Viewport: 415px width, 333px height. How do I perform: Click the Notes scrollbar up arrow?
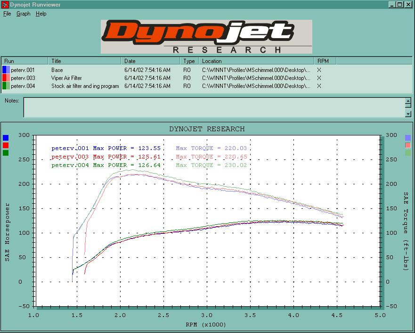[408, 101]
